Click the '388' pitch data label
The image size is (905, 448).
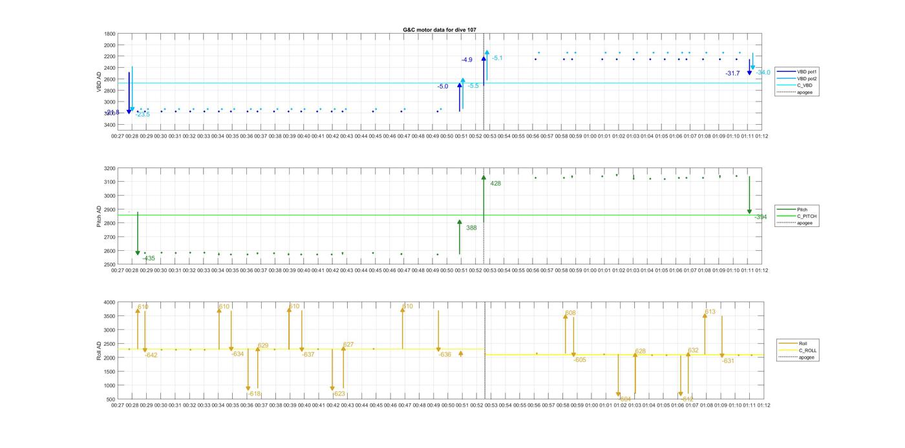[471, 228]
